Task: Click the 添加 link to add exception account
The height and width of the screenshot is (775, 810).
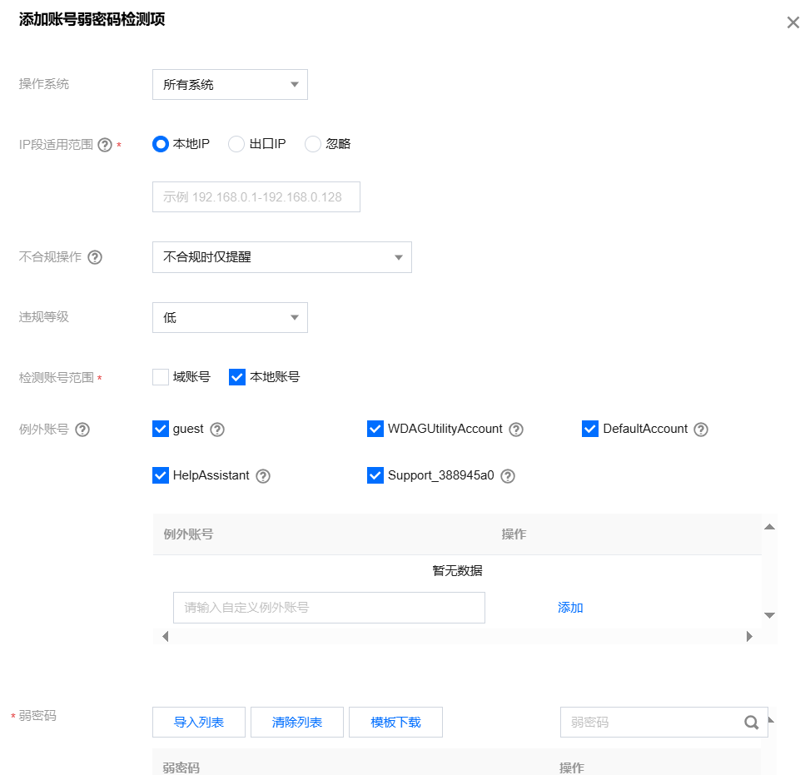Action: (x=569, y=608)
